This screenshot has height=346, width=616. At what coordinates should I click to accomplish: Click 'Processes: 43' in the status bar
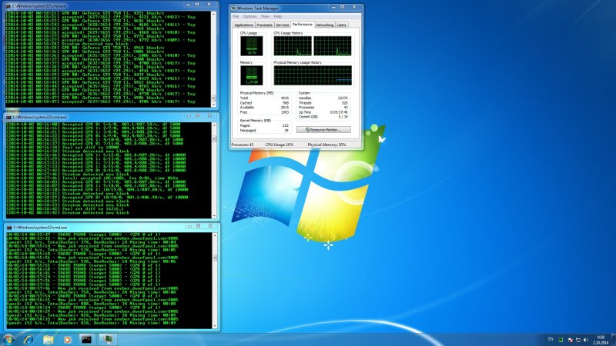[243, 145]
